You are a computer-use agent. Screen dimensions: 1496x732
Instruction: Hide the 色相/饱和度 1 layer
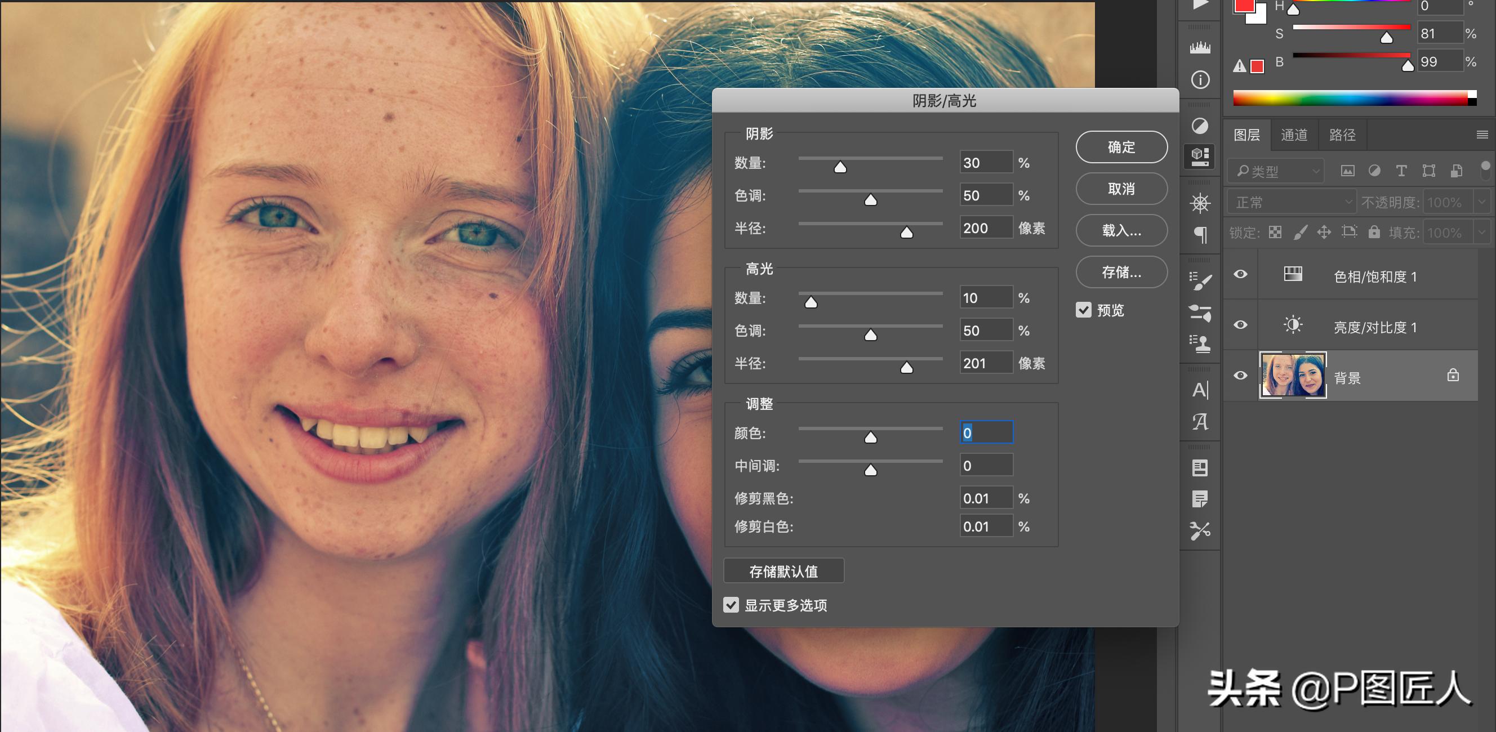tap(1240, 274)
